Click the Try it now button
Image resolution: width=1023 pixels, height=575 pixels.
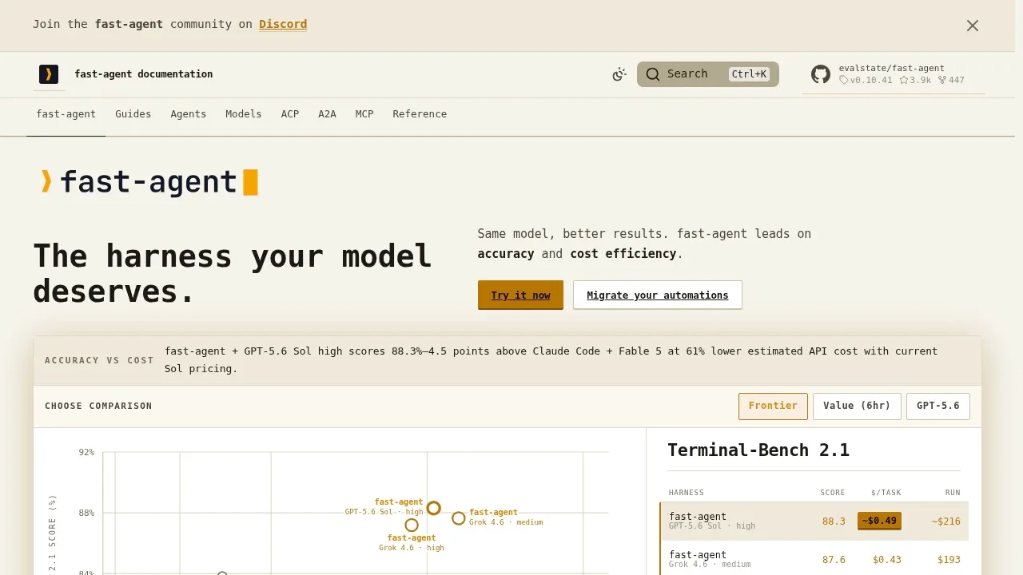coord(520,295)
